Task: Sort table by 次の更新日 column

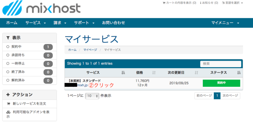Action: (x=179, y=73)
